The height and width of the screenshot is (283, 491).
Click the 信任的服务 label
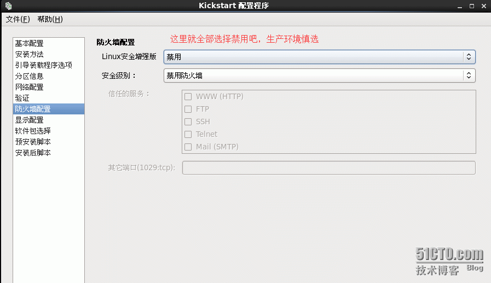129,94
